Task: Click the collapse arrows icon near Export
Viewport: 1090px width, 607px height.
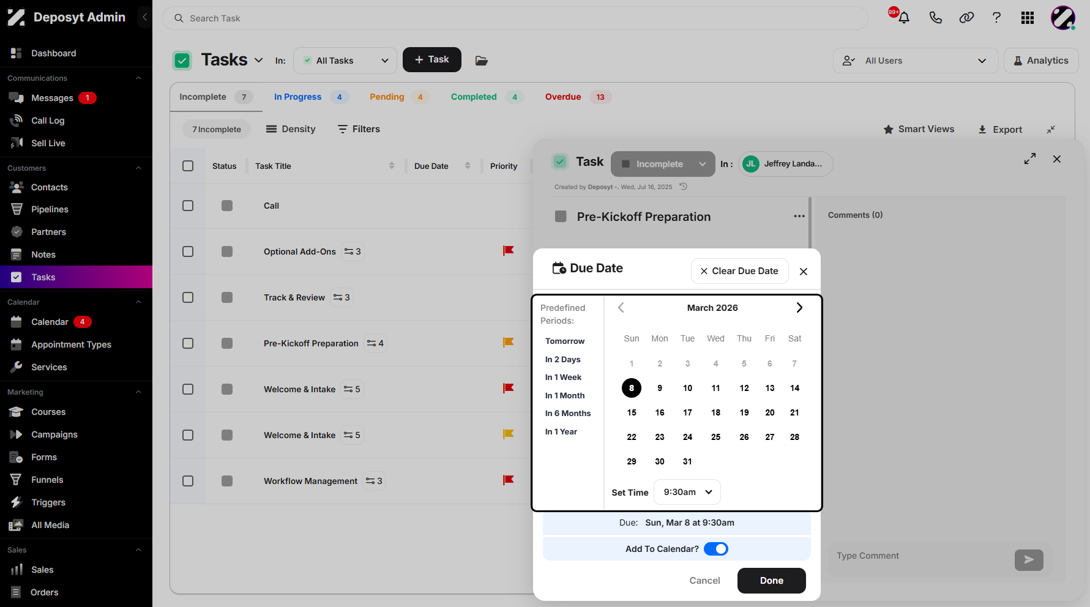Action: [1051, 130]
